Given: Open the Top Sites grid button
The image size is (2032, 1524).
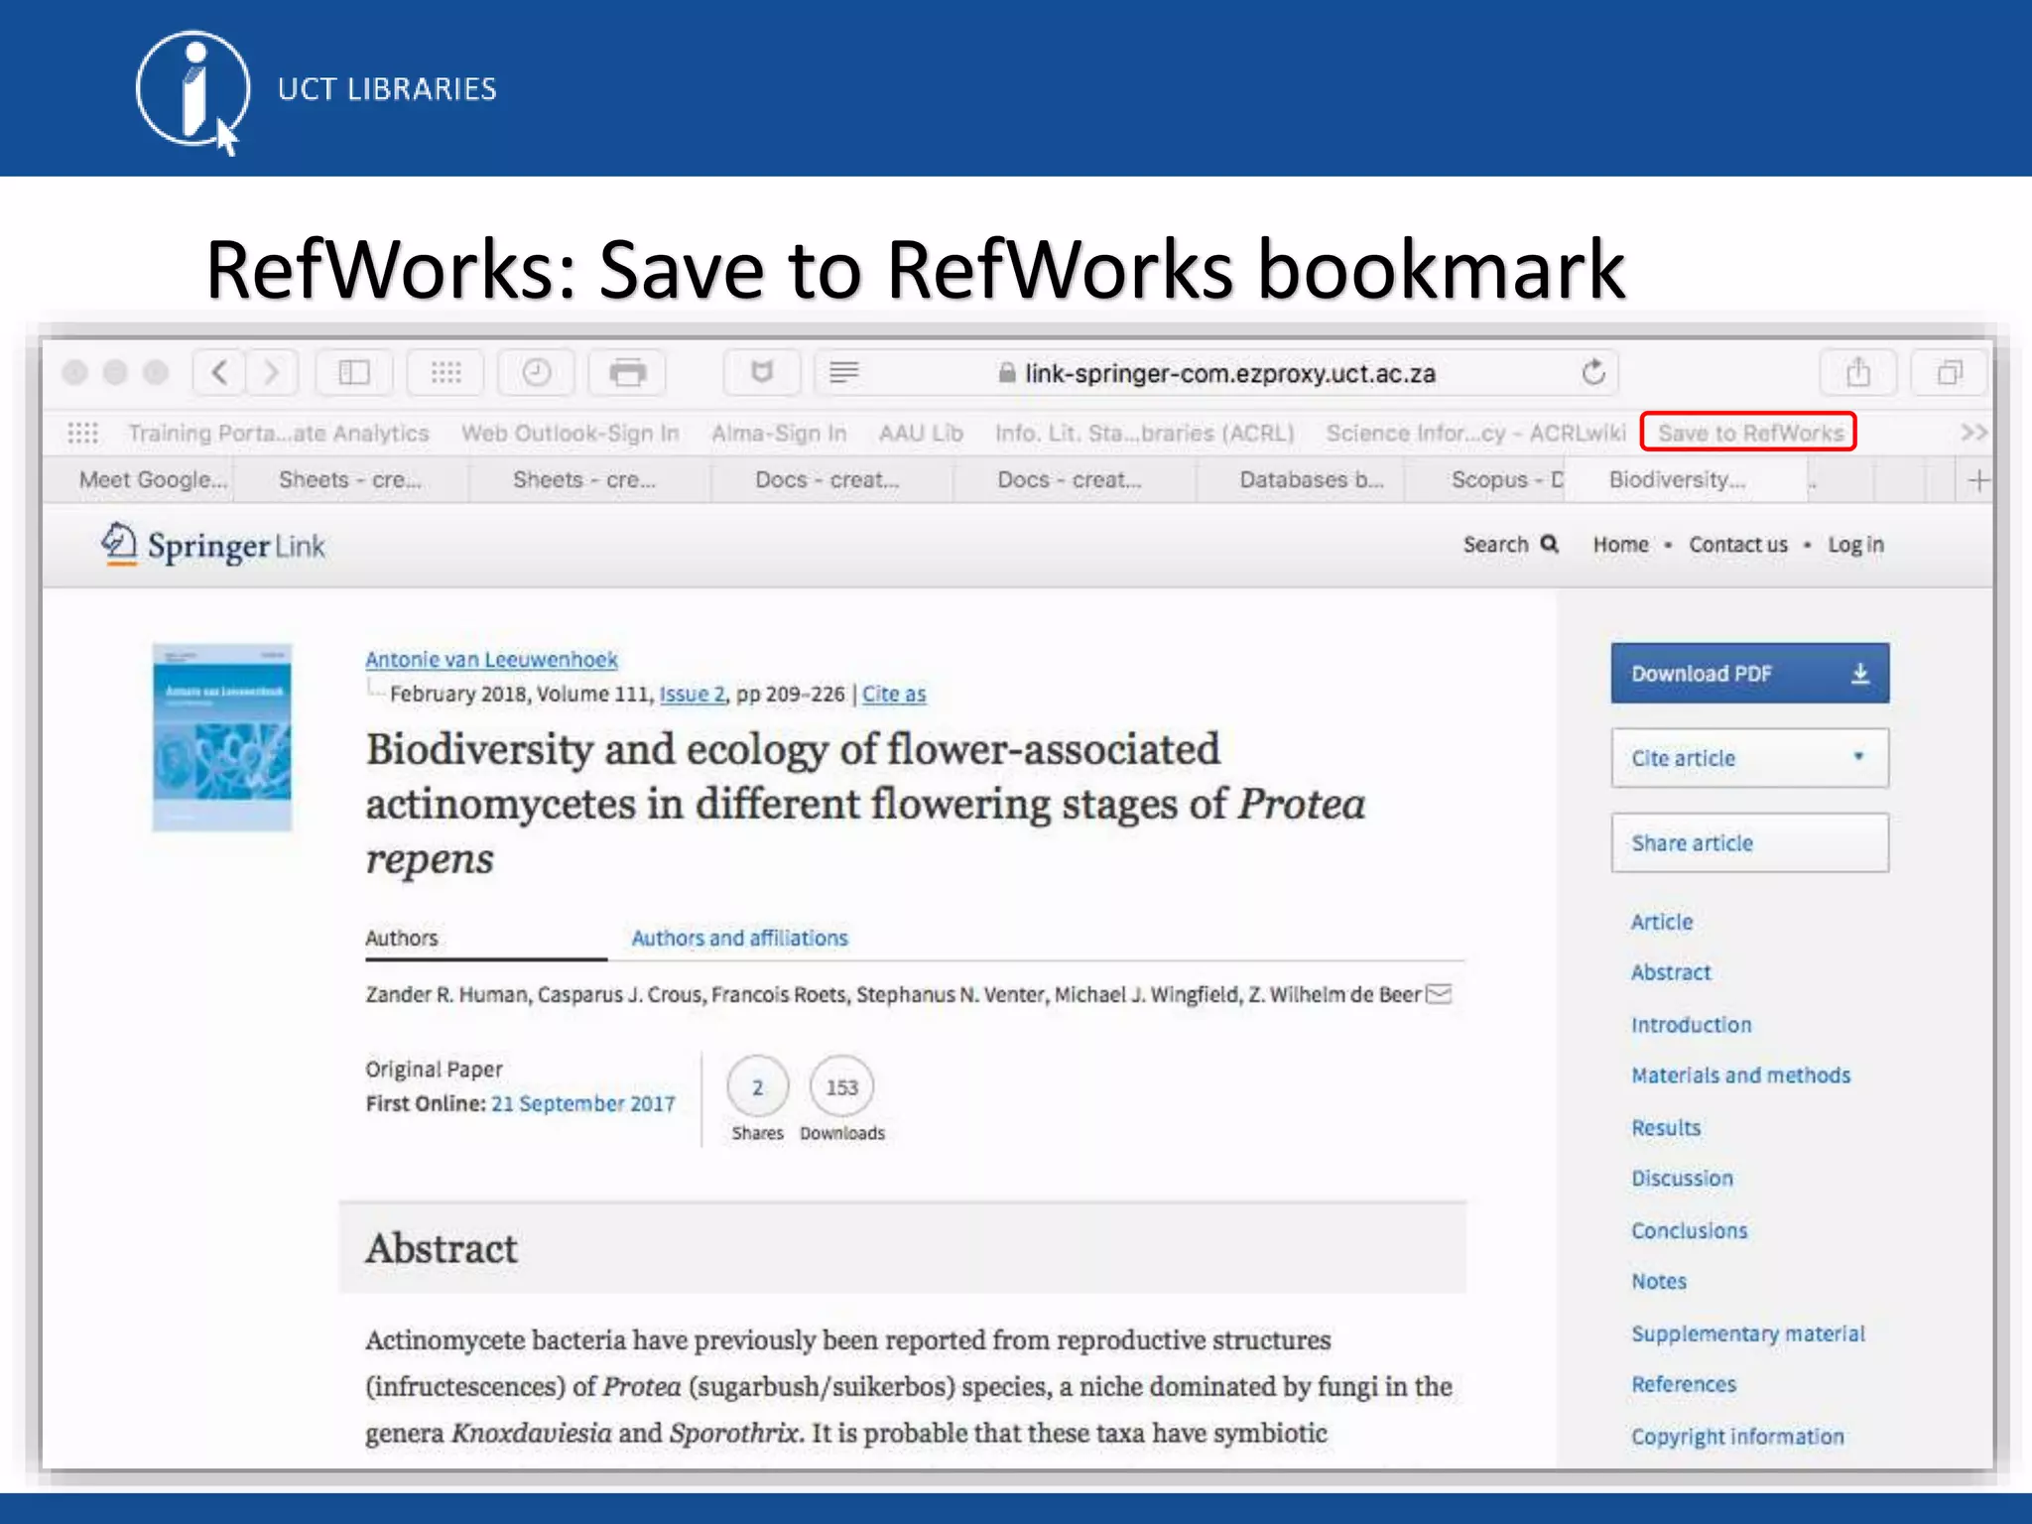Looking at the screenshot, I should pos(445,373).
